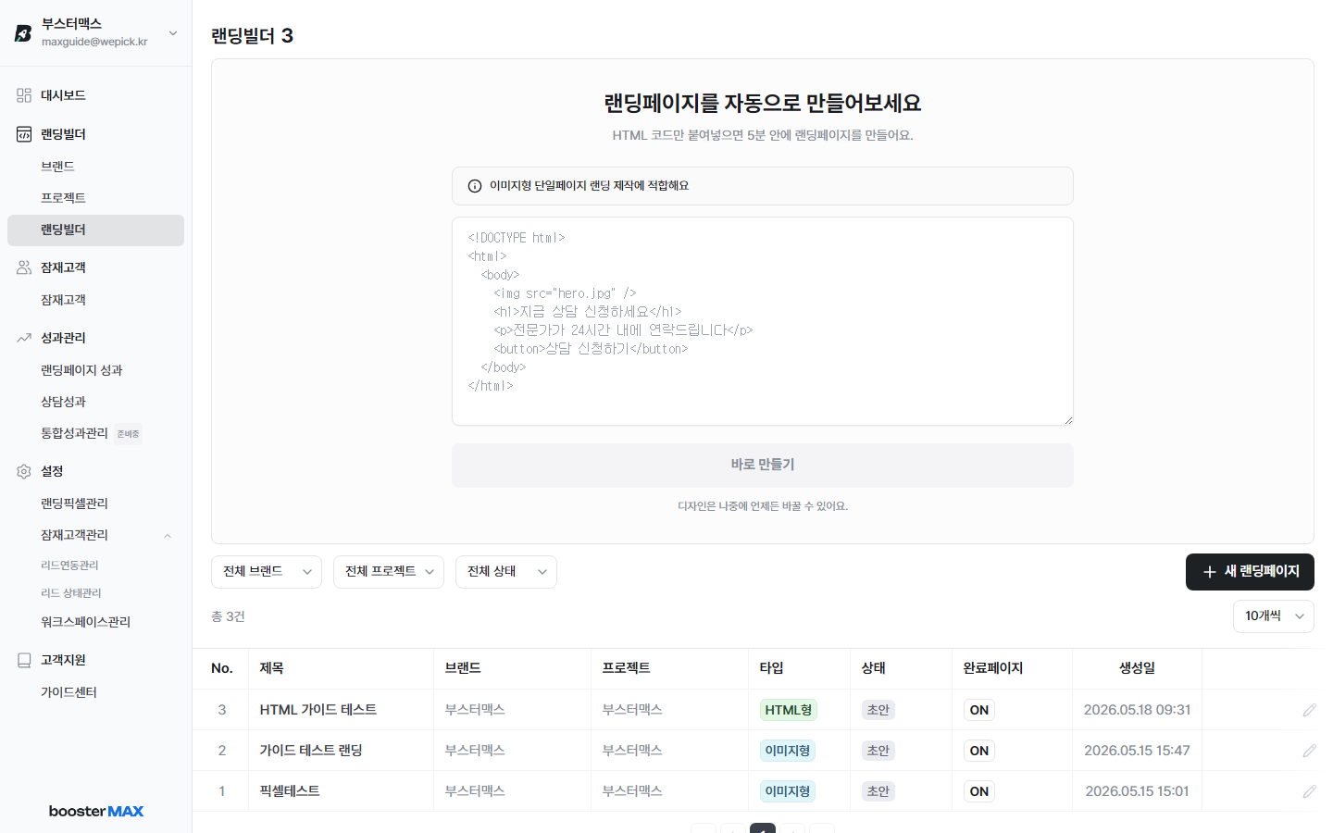Click into the HTML code textarea
Screen dimensions: 1333x833
click(x=763, y=321)
